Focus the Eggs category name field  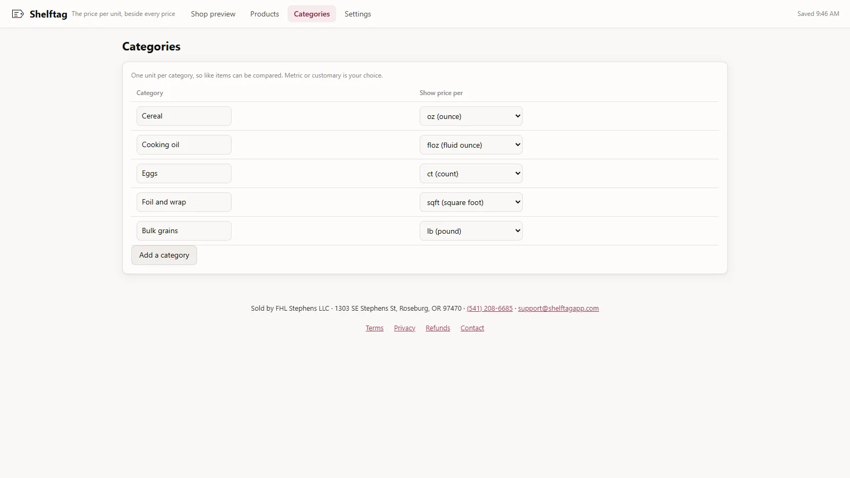click(x=184, y=174)
